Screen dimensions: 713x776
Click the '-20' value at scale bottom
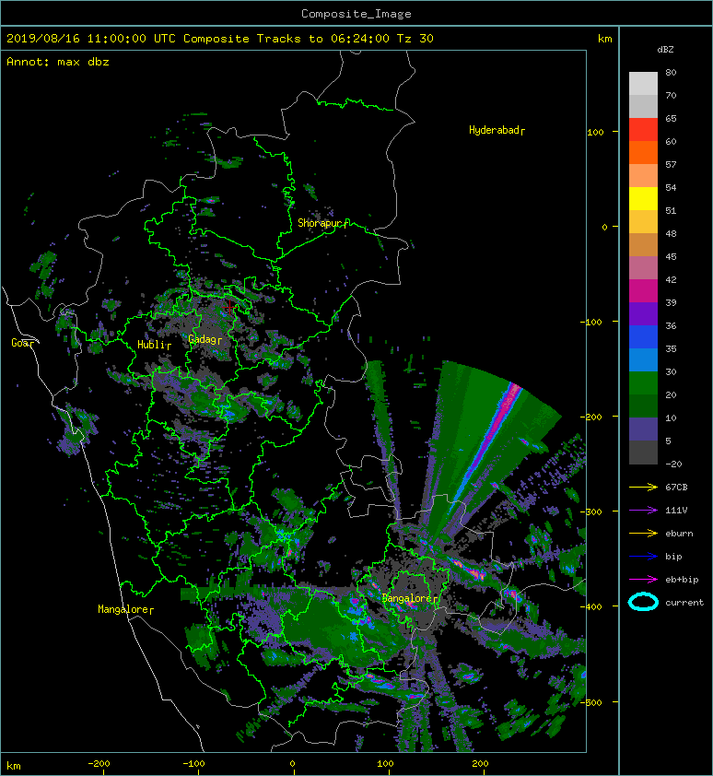[673, 464]
